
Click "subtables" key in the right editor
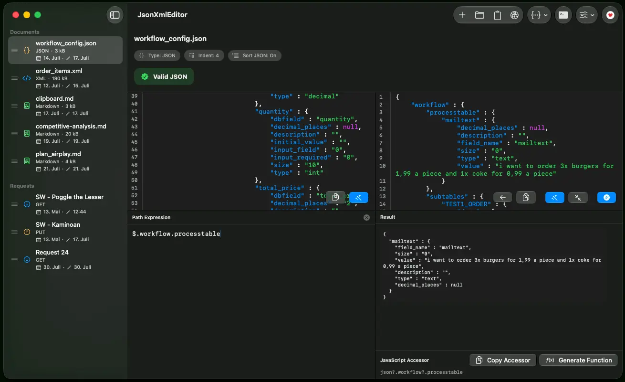[x=448, y=196]
